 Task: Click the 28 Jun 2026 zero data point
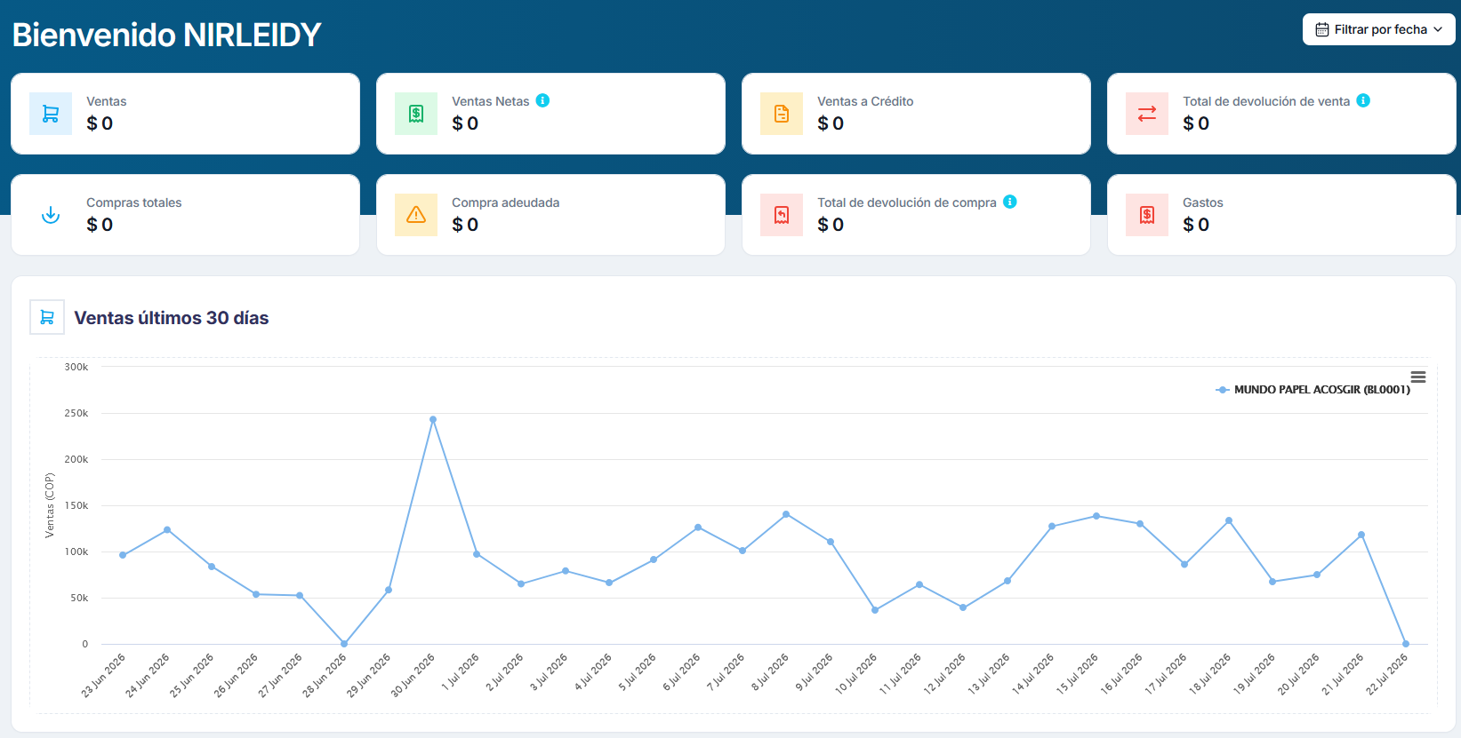(x=344, y=644)
